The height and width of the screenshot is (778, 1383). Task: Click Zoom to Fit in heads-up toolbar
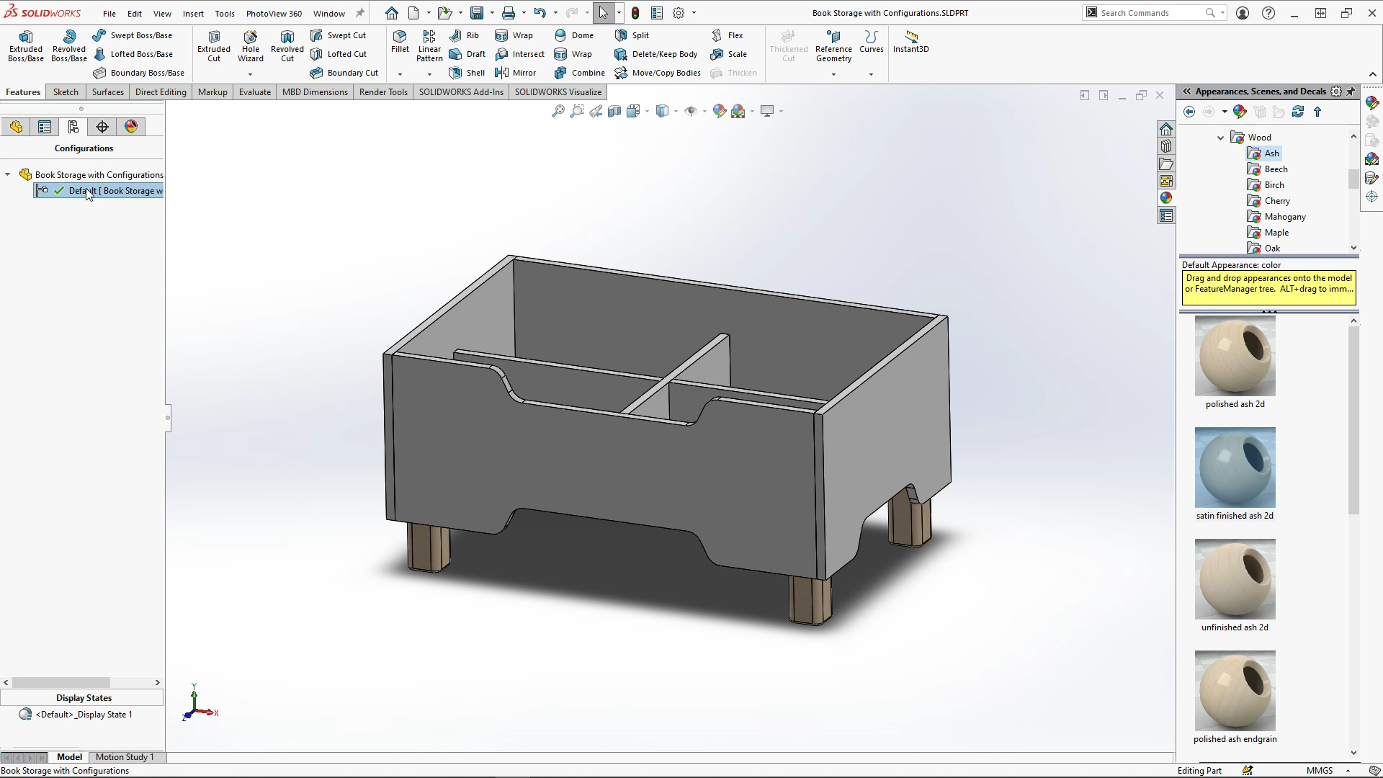tap(558, 111)
